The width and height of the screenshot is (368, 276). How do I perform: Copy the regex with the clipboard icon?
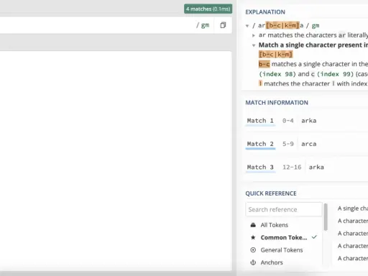click(223, 25)
